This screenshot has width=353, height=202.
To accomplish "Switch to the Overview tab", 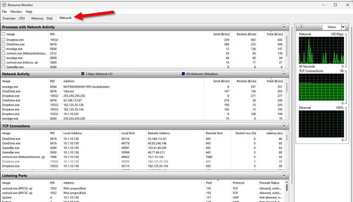I will pos(9,18).
